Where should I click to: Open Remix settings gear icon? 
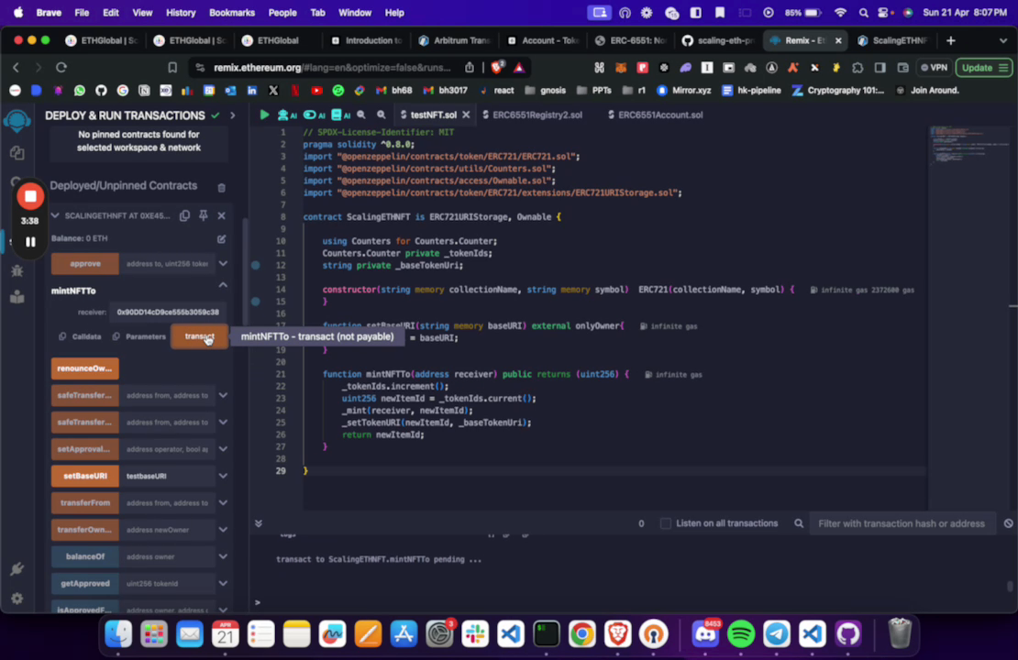pos(17,599)
